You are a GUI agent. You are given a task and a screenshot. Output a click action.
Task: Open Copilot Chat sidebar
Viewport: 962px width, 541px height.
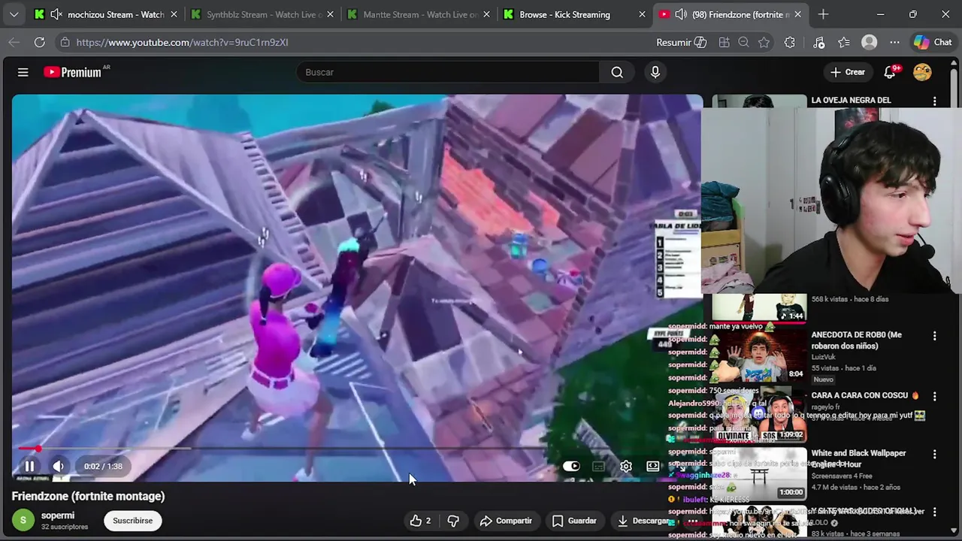tap(933, 42)
